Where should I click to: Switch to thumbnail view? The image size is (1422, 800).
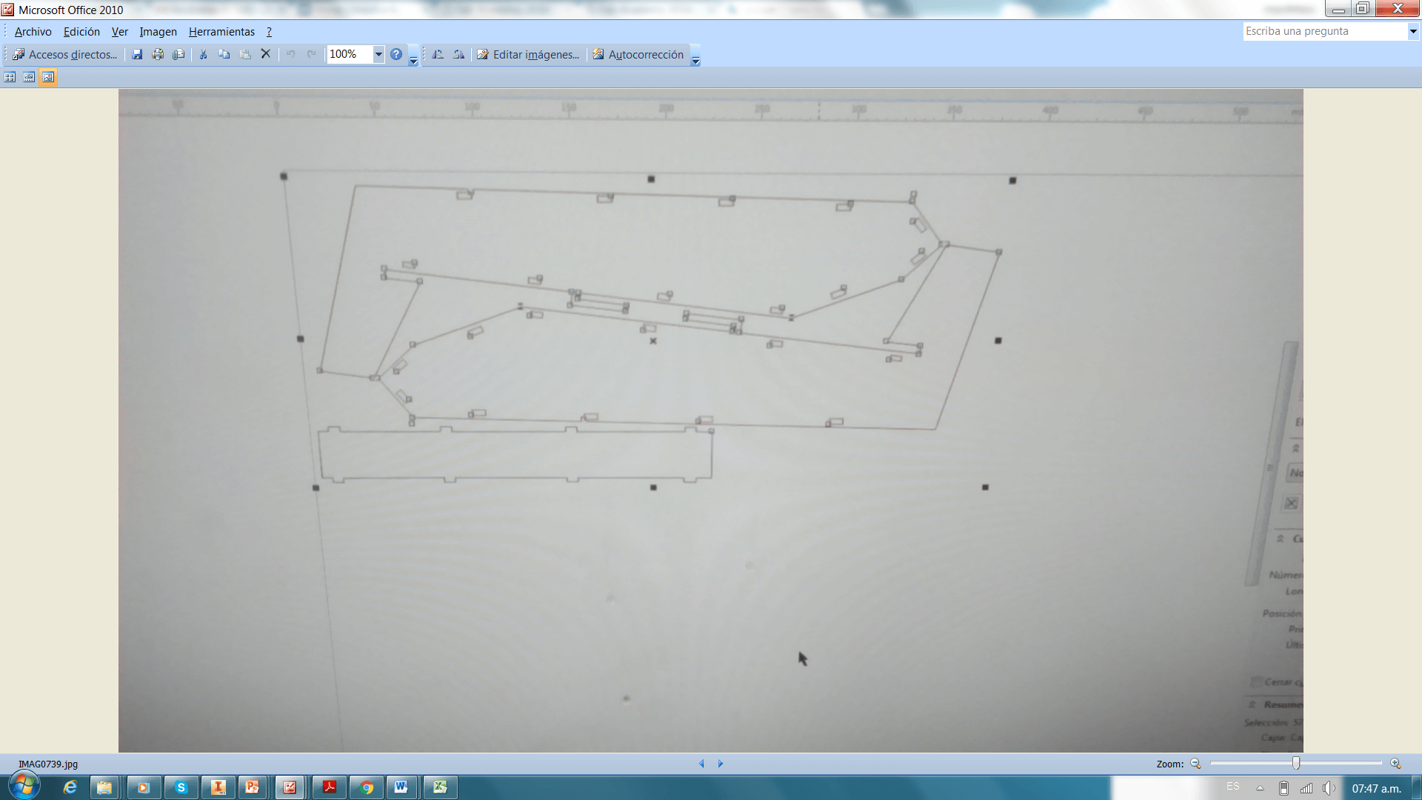(10, 77)
